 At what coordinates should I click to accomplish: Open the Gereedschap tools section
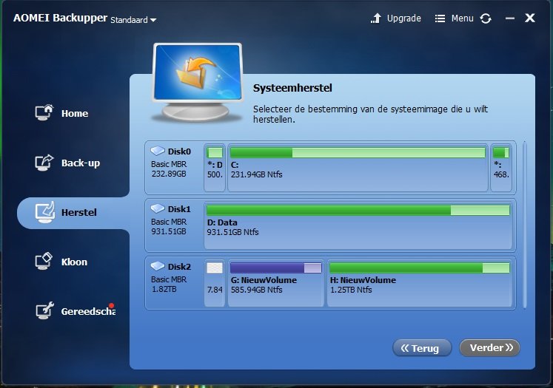tap(76, 311)
